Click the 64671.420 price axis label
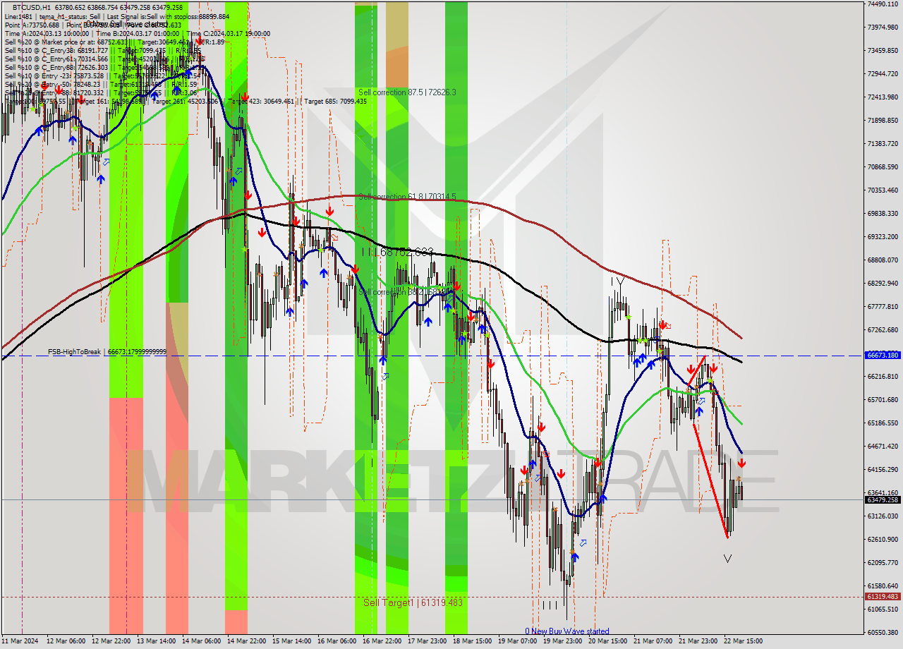The width and height of the screenshot is (903, 649). pyautogui.click(x=882, y=446)
